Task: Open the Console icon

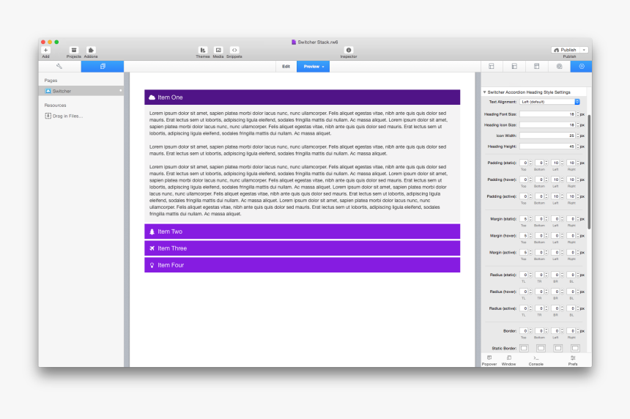Action: 536,360
